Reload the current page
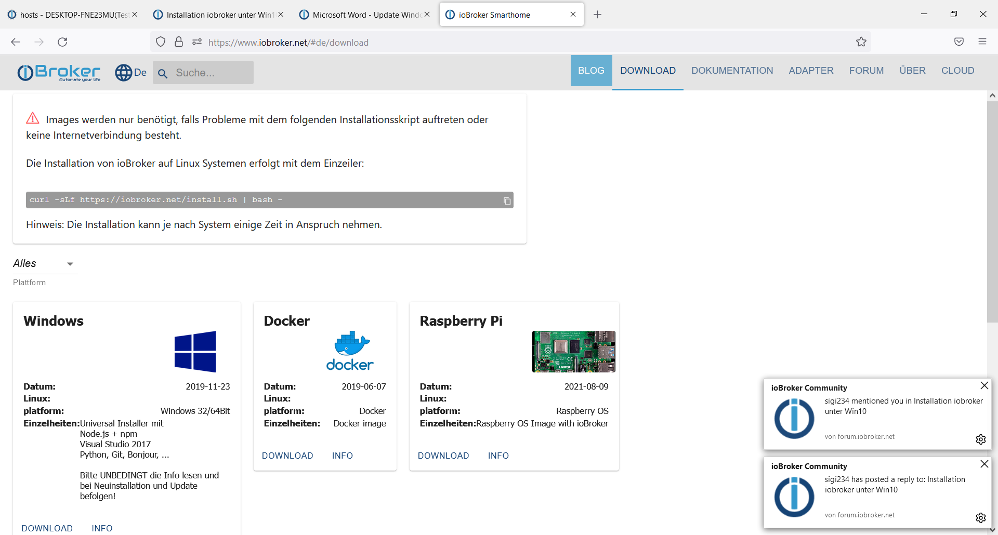This screenshot has width=998, height=535. click(62, 42)
